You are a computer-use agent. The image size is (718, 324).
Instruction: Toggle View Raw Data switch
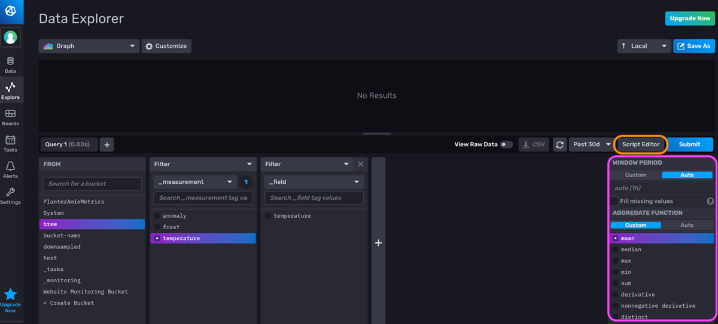pyautogui.click(x=506, y=144)
